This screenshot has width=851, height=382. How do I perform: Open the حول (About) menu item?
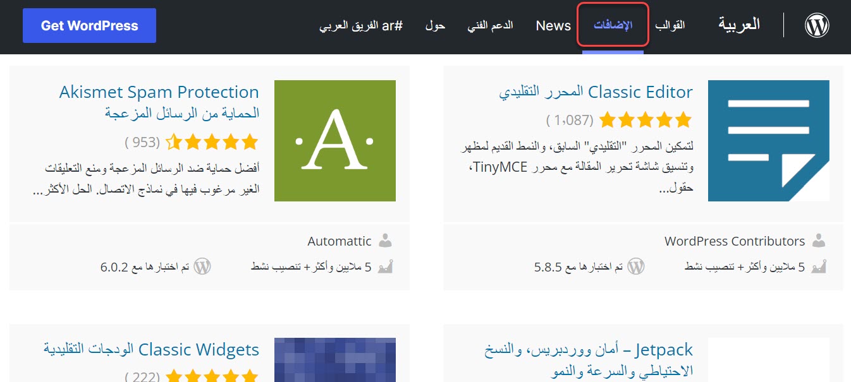pos(435,25)
